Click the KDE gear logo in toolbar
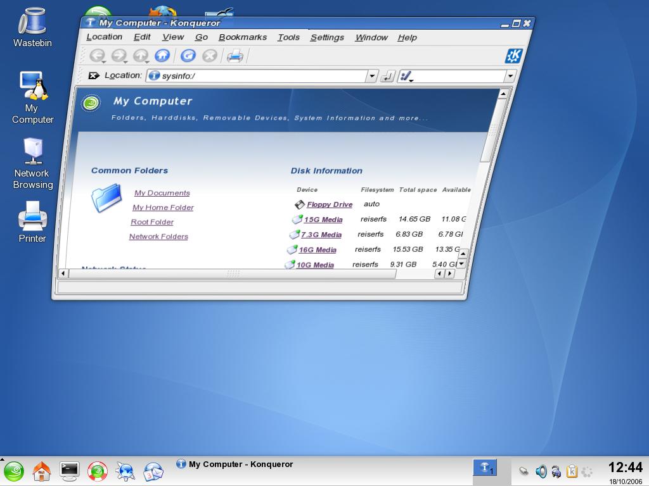 pyautogui.click(x=513, y=56)
